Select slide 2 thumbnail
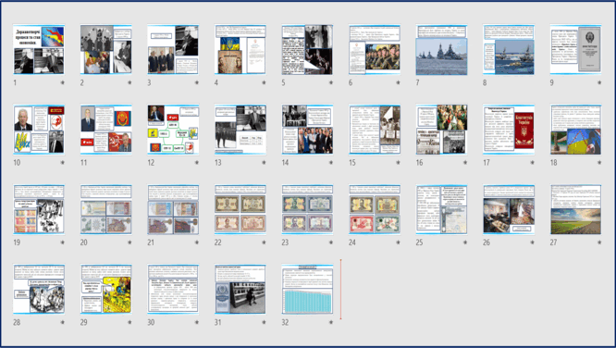Image resolution: width=616 pixels, height=348 pixels. click(x=106, y=50)
